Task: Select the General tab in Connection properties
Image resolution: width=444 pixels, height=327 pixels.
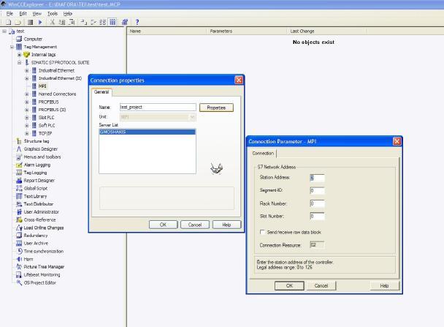Action: (x=102, y=92)
